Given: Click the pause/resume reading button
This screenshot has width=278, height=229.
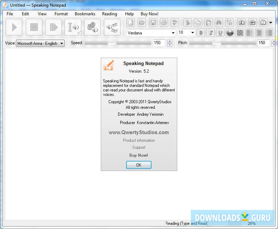Looking at the screenshot, I should (x=54, y=27).
